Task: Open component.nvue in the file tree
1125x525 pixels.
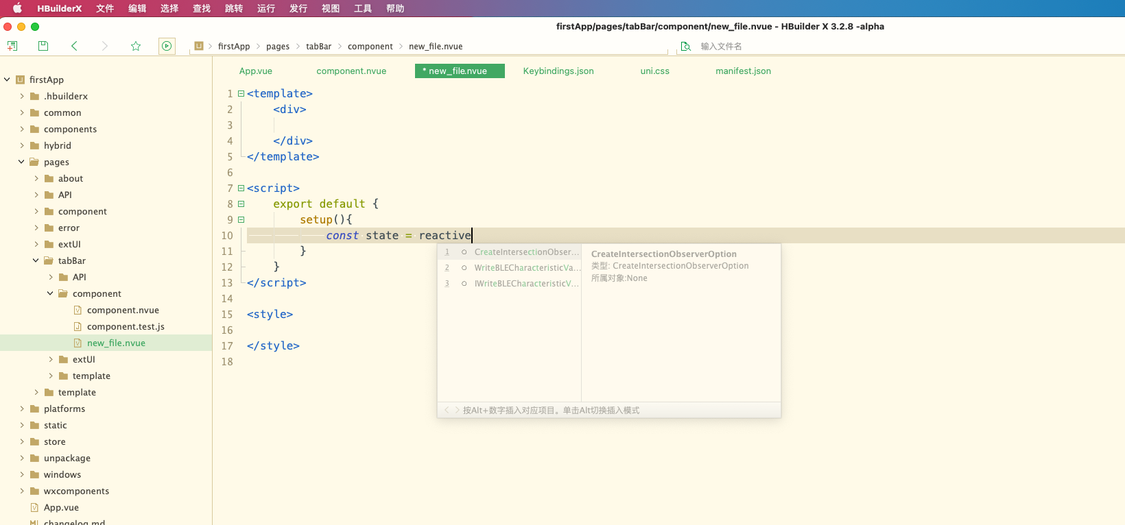Action: [x=123, y=310]
